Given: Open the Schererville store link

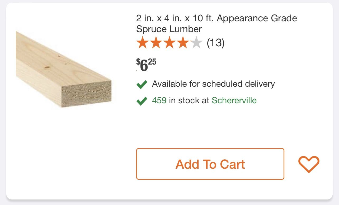Looking at the screenshot, I should click(x=234, y=100).
